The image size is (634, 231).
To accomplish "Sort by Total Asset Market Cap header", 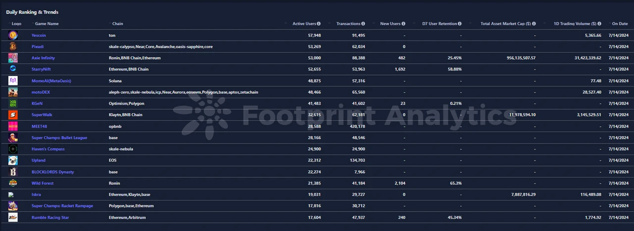I will [x=506, y=24].
